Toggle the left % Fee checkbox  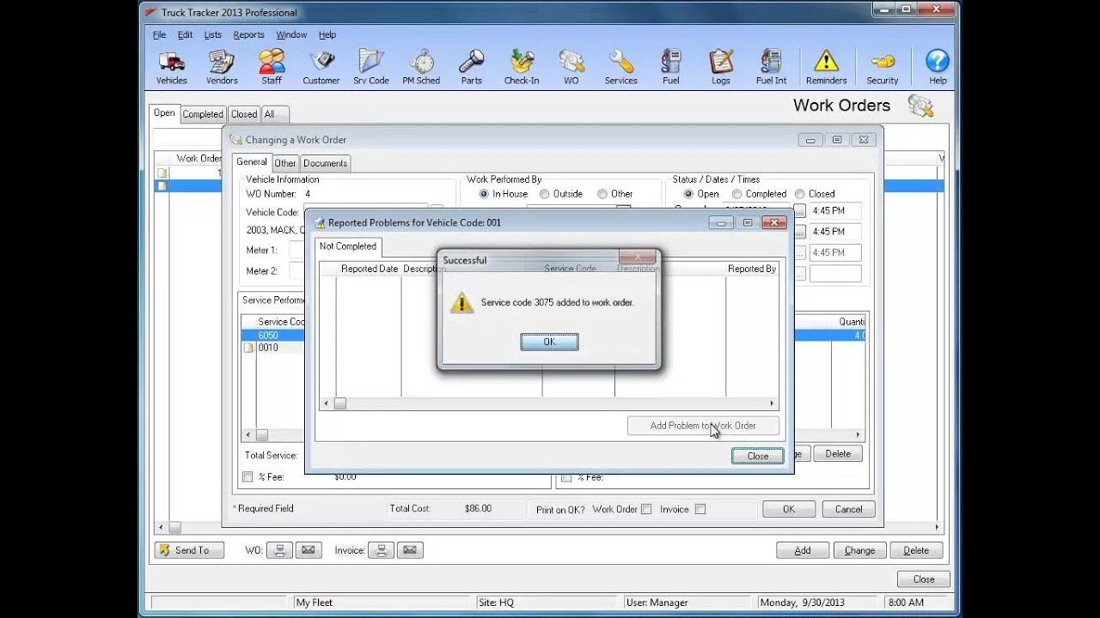click(247, 476)
